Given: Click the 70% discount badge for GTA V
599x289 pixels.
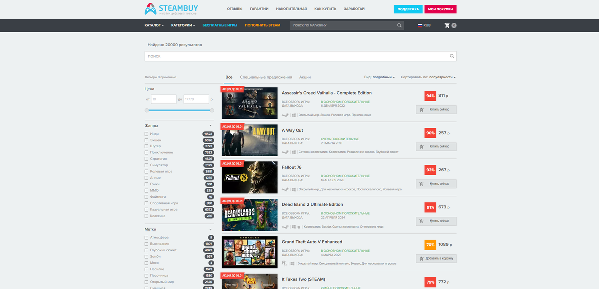Looking at the screenshot, I should point(430,245).
